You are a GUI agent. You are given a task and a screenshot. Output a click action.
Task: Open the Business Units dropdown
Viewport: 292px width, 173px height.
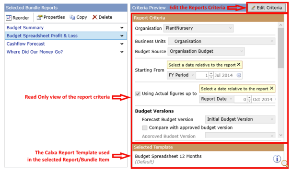pyautogui.click(x=222, y=41)
